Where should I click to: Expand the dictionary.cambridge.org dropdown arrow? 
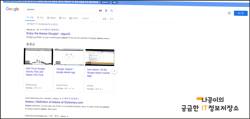click(x=68, y=116)
